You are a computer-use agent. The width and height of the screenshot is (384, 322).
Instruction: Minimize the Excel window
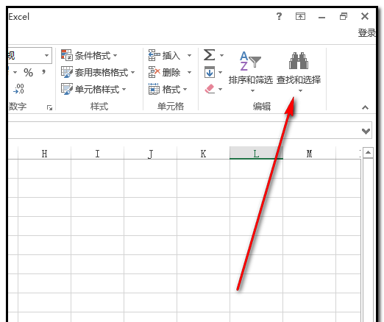321,17
